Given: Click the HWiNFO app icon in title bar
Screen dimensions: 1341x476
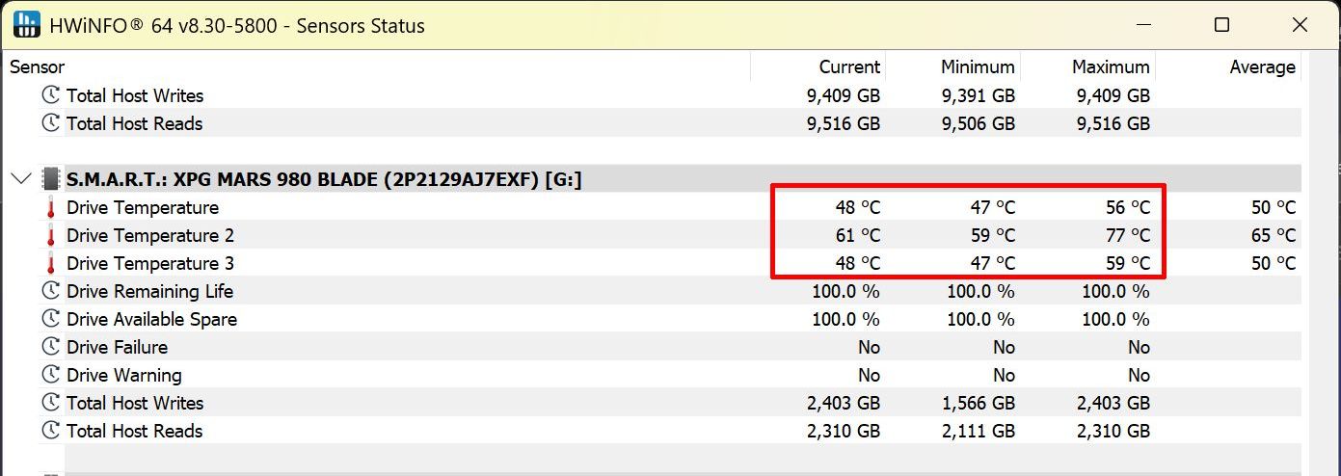Looking at the screenshot, I should [x=26, y=25].
